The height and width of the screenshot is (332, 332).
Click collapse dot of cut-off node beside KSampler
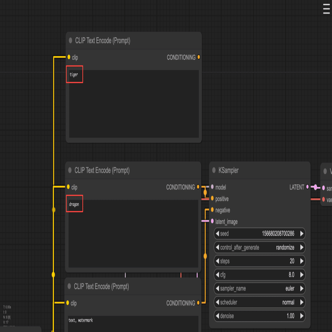(x=325, y=171)
